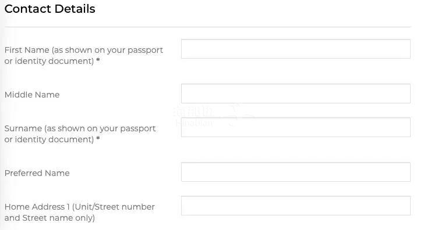Activate the Home Address 1 input field
The image size is (431, 230).
tap(296, 206)
